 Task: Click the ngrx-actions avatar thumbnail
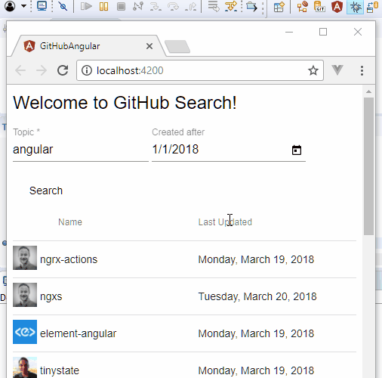(25, 258)
